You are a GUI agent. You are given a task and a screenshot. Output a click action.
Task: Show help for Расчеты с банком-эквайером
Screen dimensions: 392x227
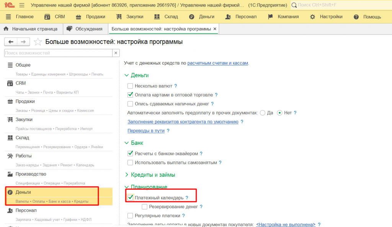click(201, 154)
